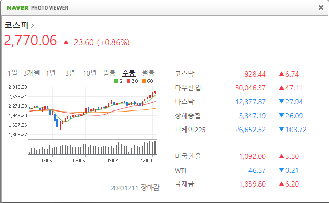Close the Naver Photo Viewer window

pyautogui.click(x=321, y=8)
